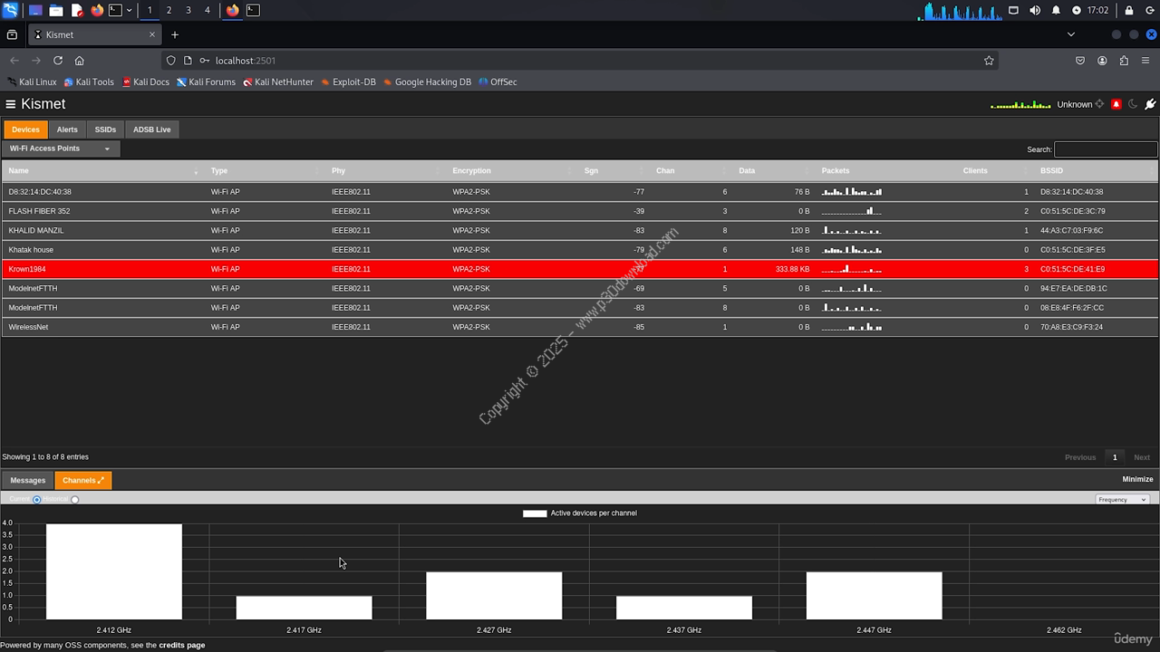Open Firefox account profile icon
Screen dimensions: 1160x652
tap(1102, 60)
